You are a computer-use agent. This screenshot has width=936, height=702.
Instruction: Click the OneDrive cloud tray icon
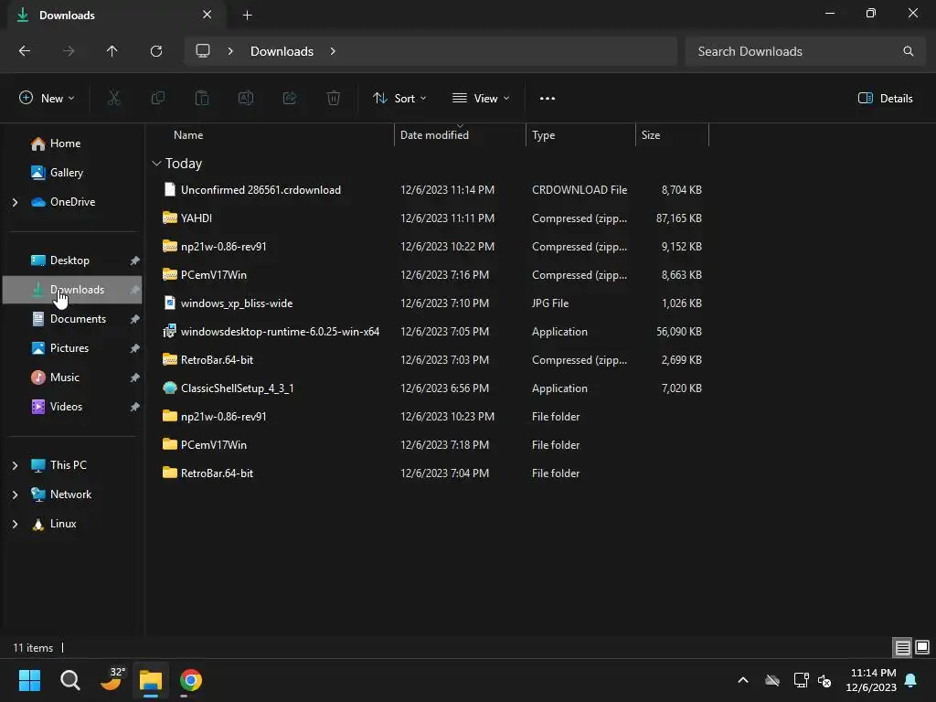(x=772, y=680)
